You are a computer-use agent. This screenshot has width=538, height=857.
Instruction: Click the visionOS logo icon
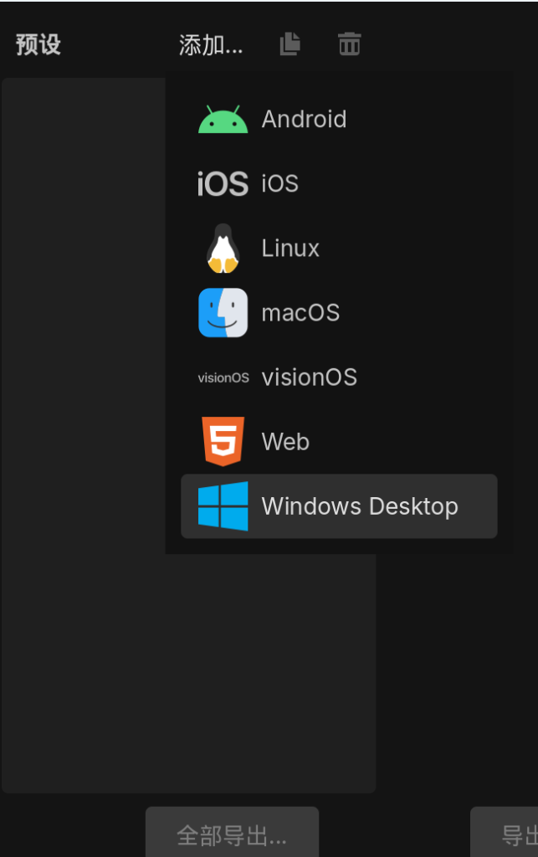point(223,377)
